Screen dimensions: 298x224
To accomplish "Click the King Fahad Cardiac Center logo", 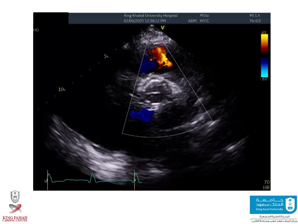I will (x=15, y=206).
